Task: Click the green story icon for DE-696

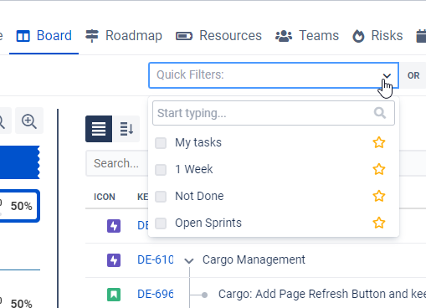Action: [114, 295]
